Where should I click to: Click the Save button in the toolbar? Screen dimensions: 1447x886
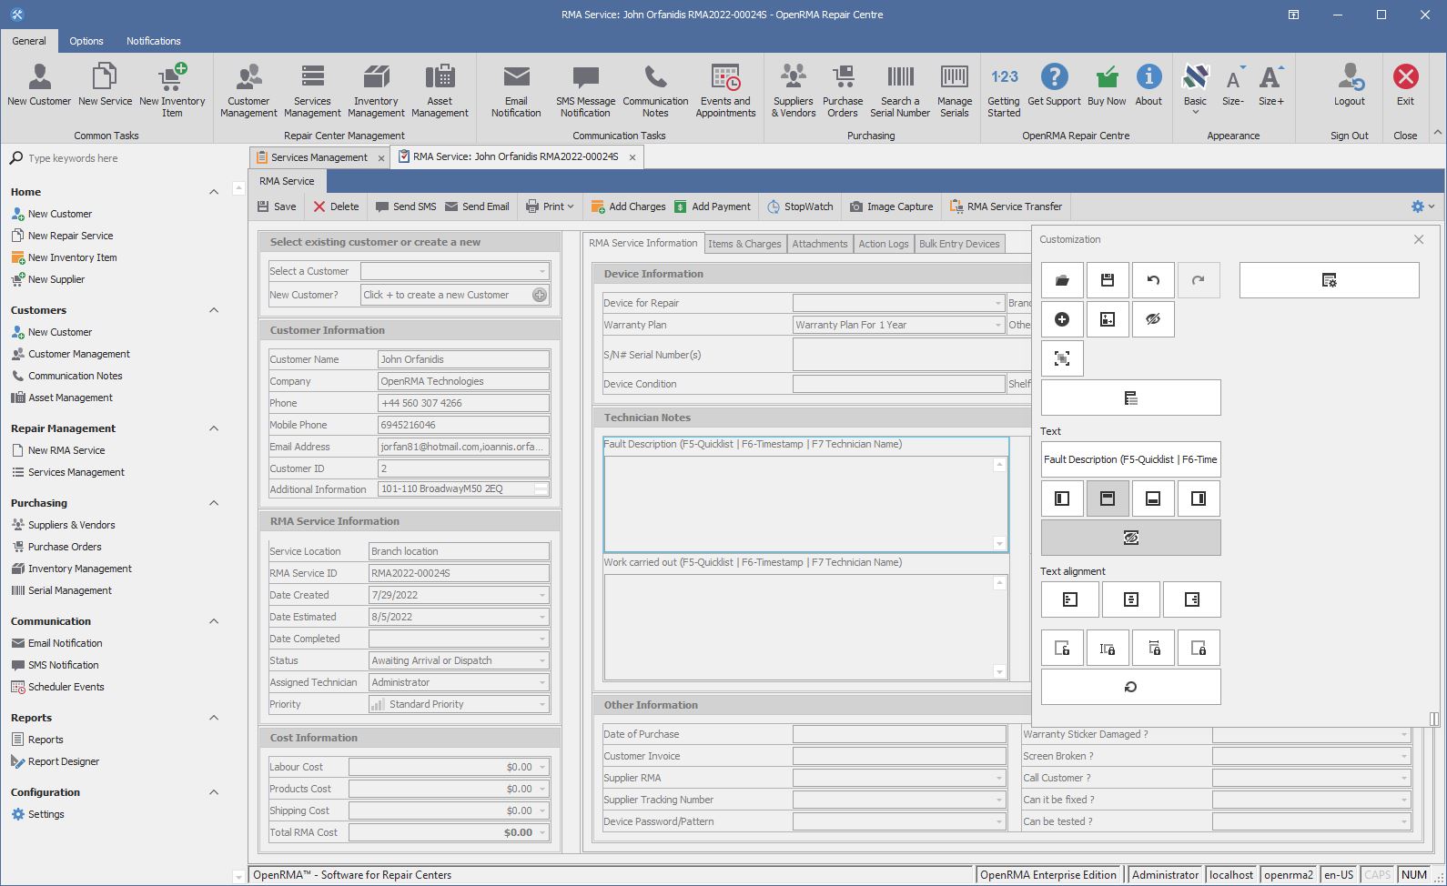(277, 206)
